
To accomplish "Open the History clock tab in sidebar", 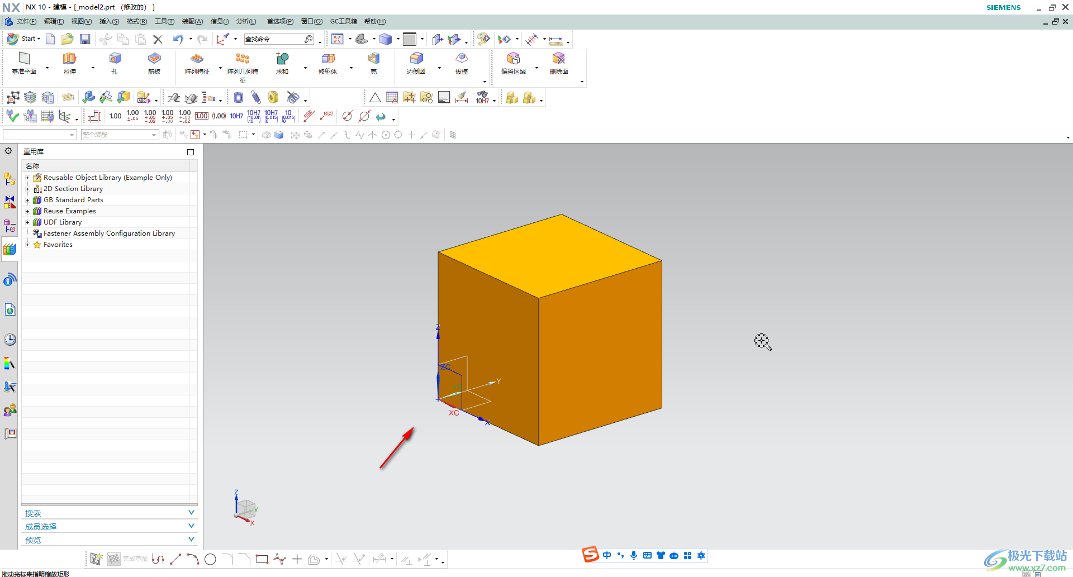I will [x=10, y=340].
